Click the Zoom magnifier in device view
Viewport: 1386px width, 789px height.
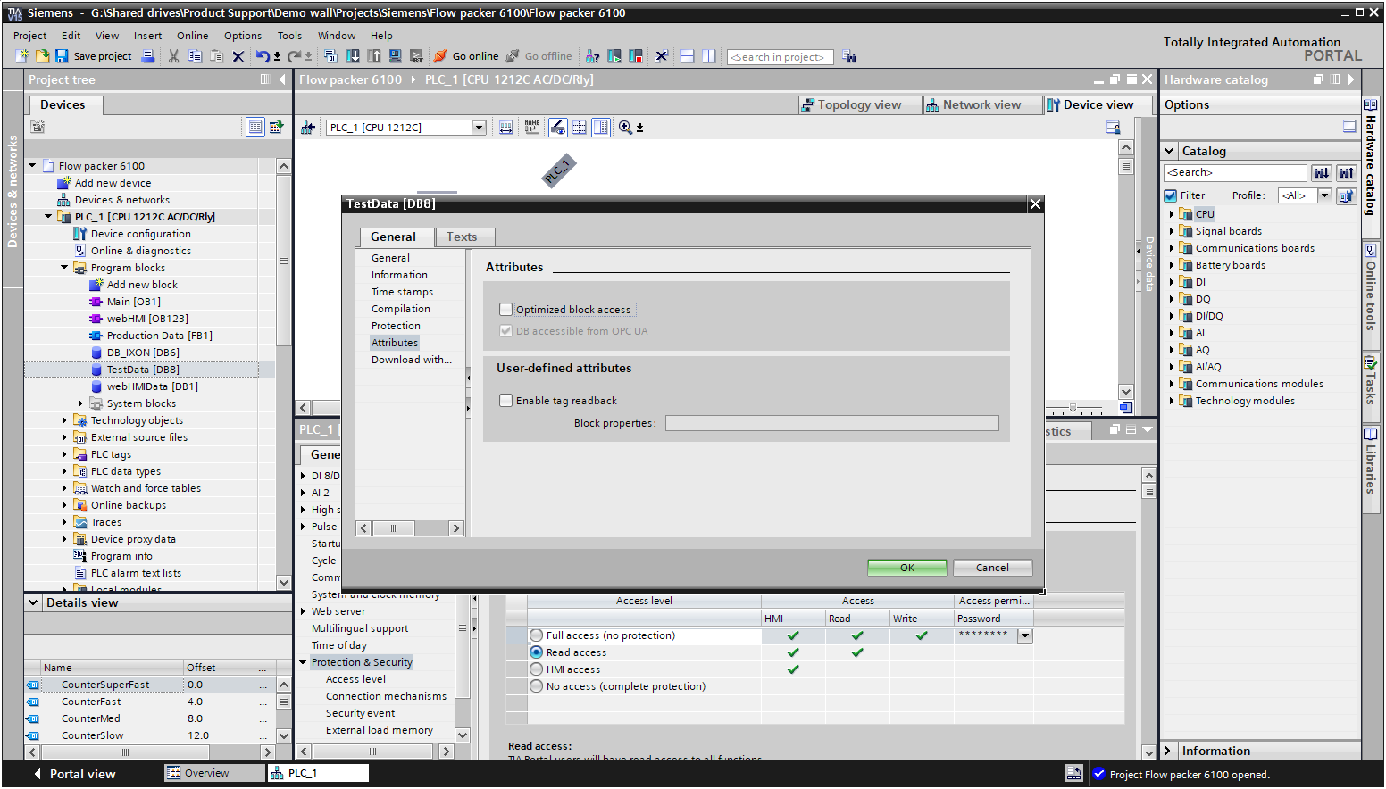coord(625,128)
